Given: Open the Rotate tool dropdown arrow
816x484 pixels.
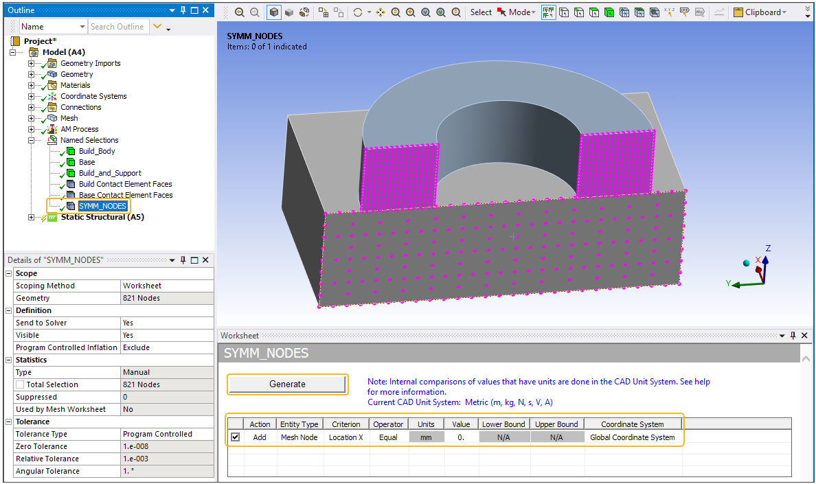Looking at the screenshot, I should (369, 12).
